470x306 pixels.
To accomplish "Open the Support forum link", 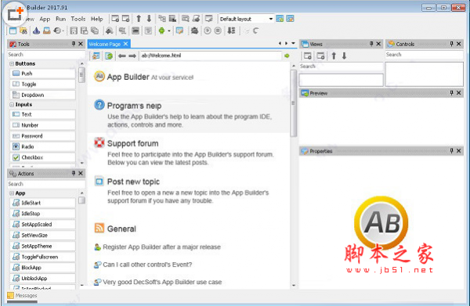I will point(133,143).
